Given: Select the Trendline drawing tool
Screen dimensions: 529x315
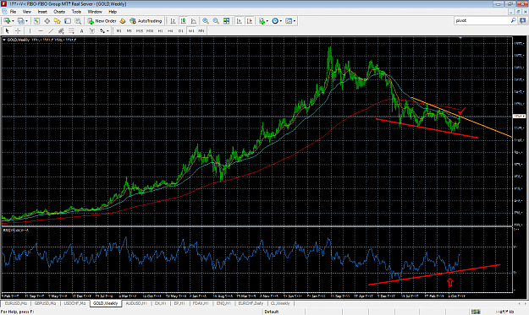Looking at the screenshot, I should click(51, 31).
